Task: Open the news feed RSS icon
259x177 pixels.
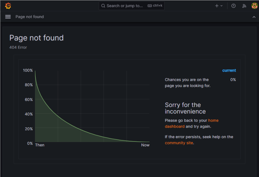Action: pos(244,6)
